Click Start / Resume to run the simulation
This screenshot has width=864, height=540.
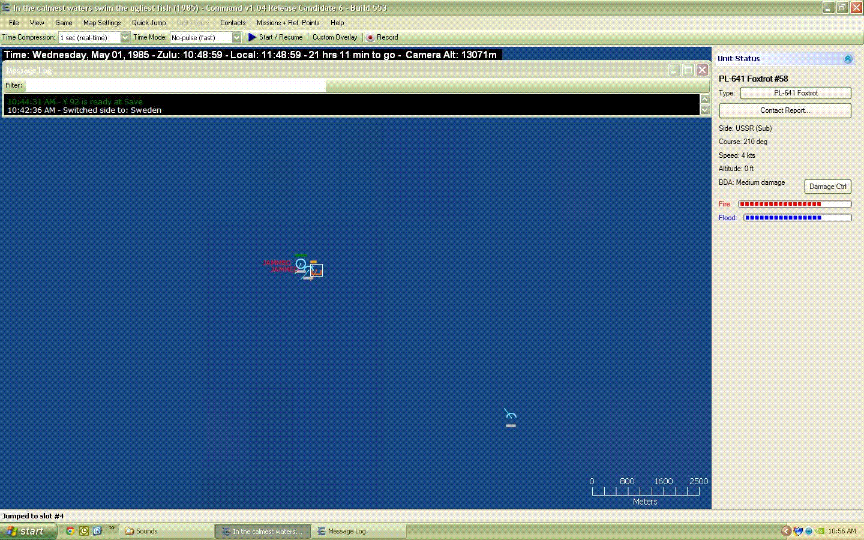point(281,37)
